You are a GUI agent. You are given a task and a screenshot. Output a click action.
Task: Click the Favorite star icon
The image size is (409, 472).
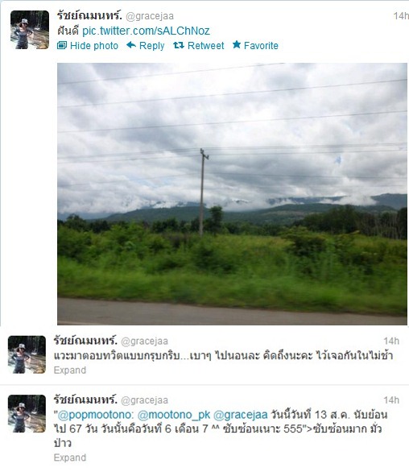(237, 45)
